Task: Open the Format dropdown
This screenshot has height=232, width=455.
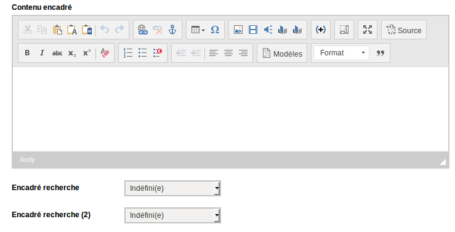Action: point(342,53)
